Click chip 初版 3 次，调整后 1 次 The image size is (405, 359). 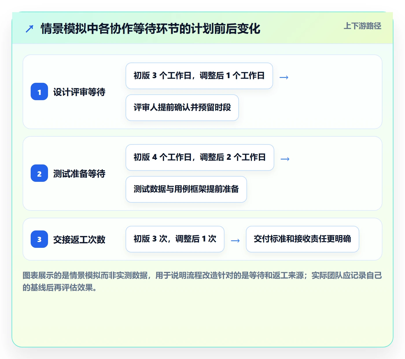(175, 239)
